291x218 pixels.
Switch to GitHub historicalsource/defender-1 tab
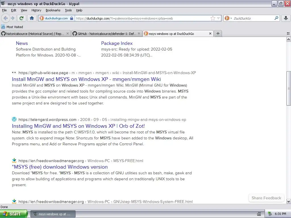click(107, 33)
